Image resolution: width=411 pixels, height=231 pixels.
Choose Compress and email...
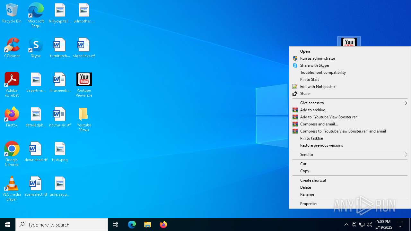(x=350, y=124)
